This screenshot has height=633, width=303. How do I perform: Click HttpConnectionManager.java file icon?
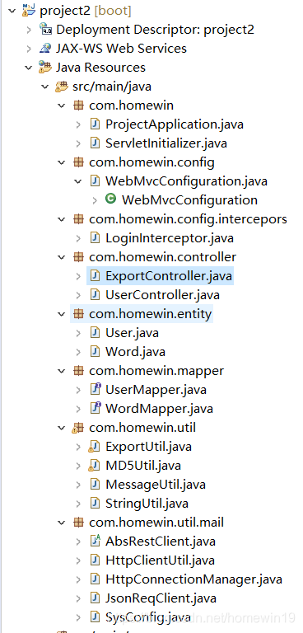click(x=95, y=579)
